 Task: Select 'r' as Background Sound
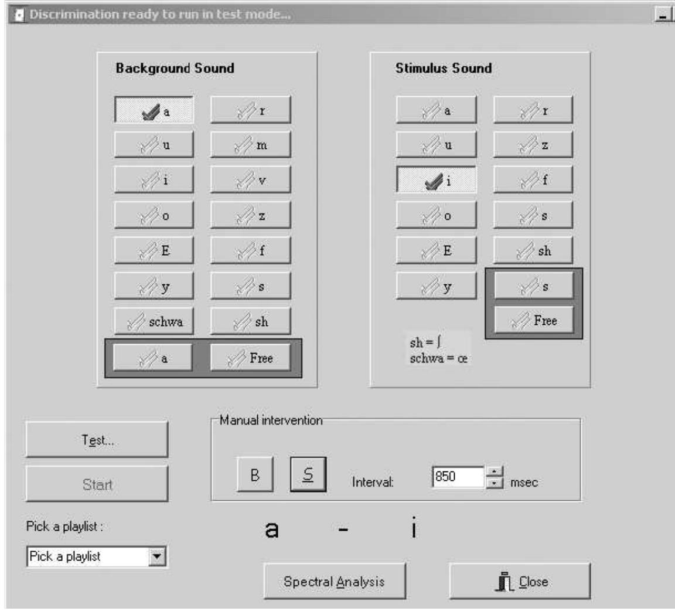251,110
